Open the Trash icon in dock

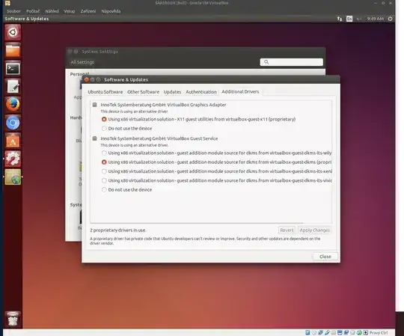pos(13,320)
